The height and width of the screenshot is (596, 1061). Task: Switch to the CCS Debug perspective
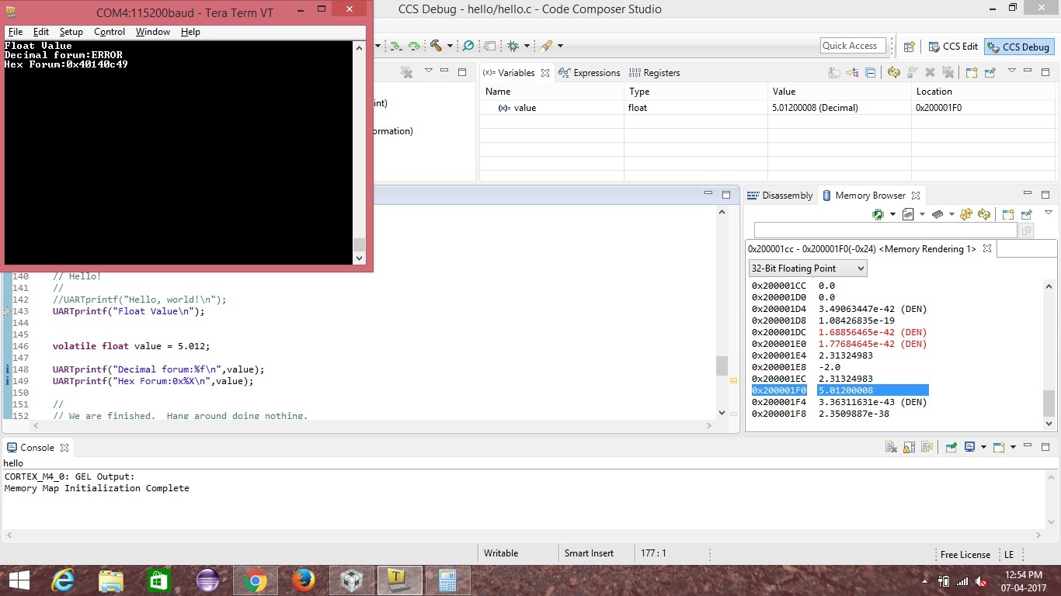[x=1018, y=47]
